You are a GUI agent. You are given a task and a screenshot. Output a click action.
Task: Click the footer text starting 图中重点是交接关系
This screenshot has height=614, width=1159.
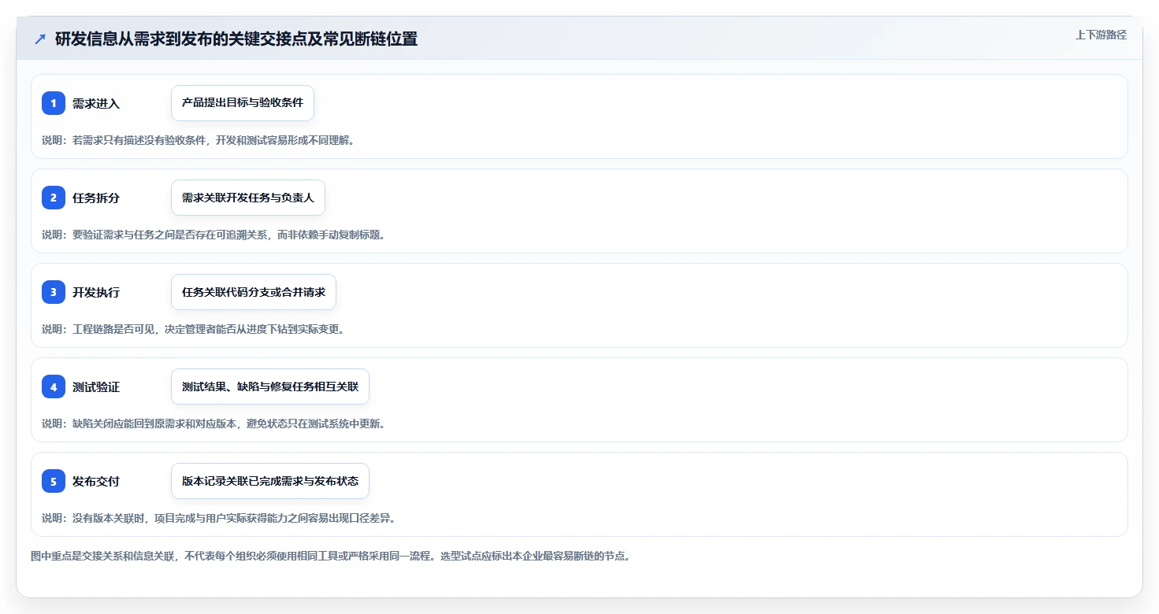pyautogui.click(x=330, y=556)
